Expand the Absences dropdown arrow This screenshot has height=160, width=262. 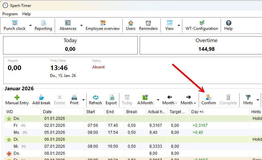tap(81, 26)
